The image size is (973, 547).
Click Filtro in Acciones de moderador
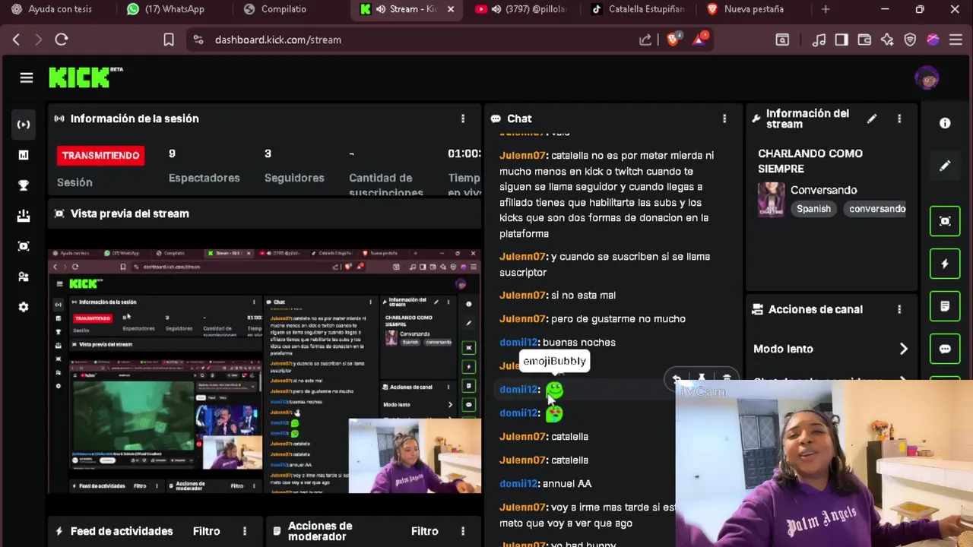click(424, 531)
